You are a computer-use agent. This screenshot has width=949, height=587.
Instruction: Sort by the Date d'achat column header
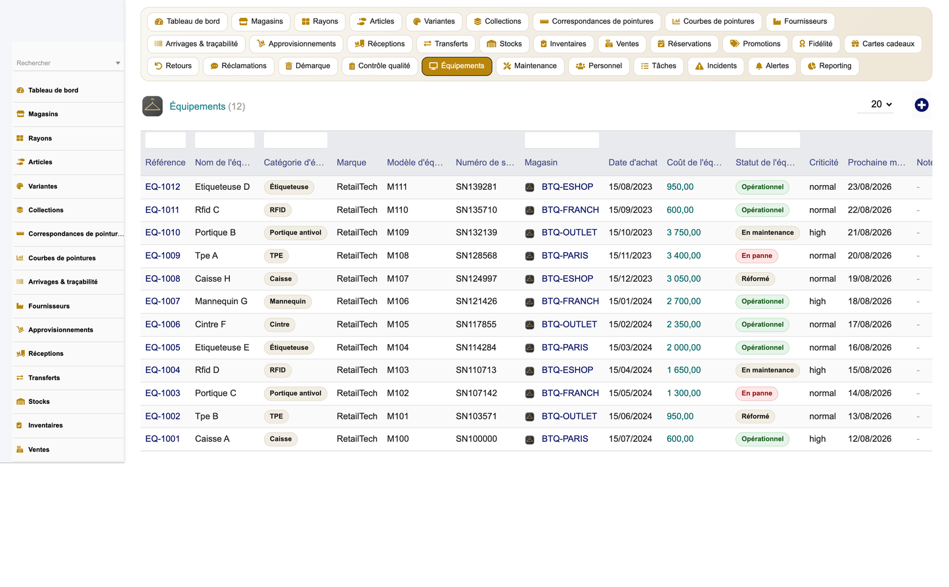pos(632,163)
